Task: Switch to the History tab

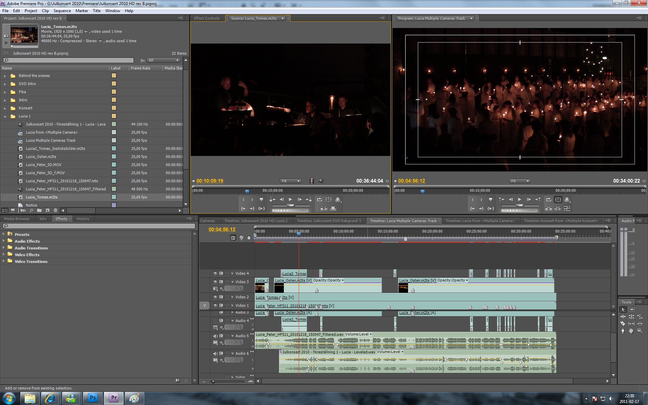Action: (x=83, y=219)
